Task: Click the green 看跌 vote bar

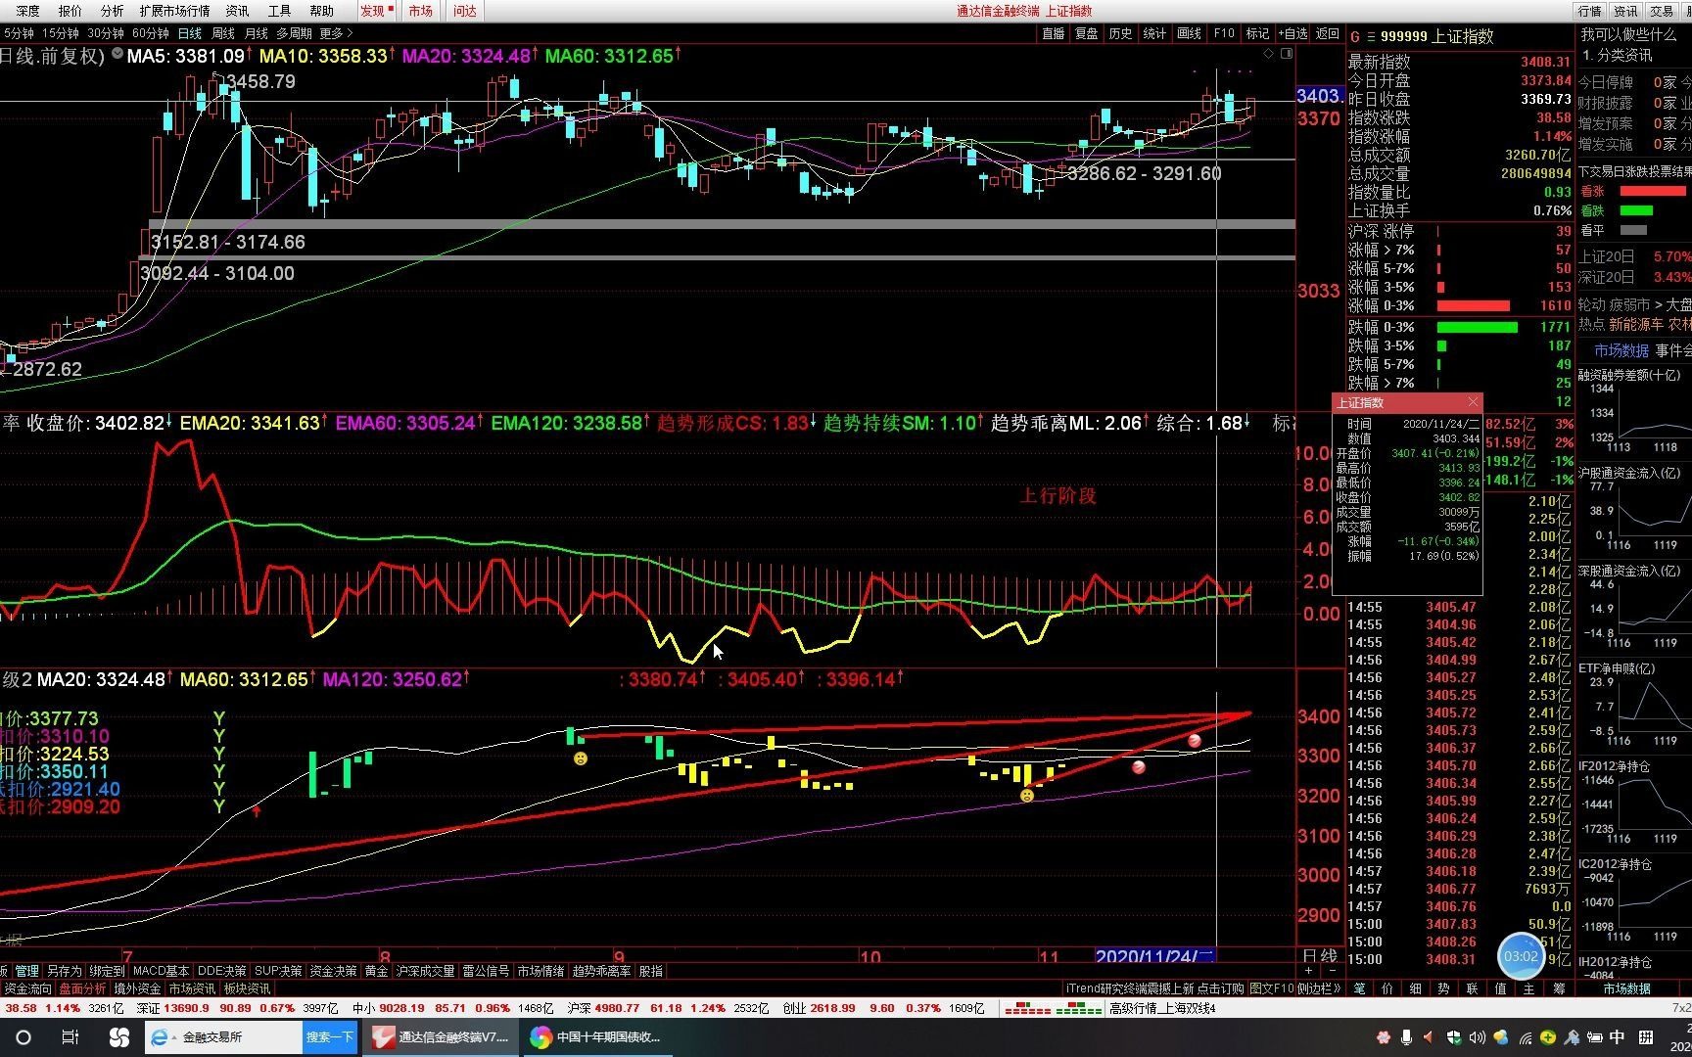Action: click(1636, 210)
